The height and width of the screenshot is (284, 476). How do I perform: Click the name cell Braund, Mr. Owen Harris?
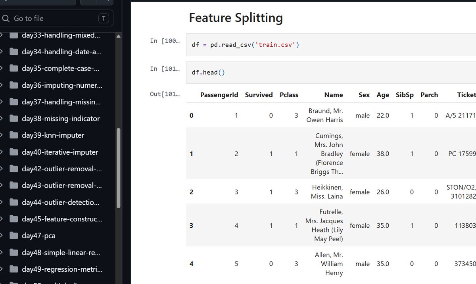pyautogui.click(x=325, y=115)
